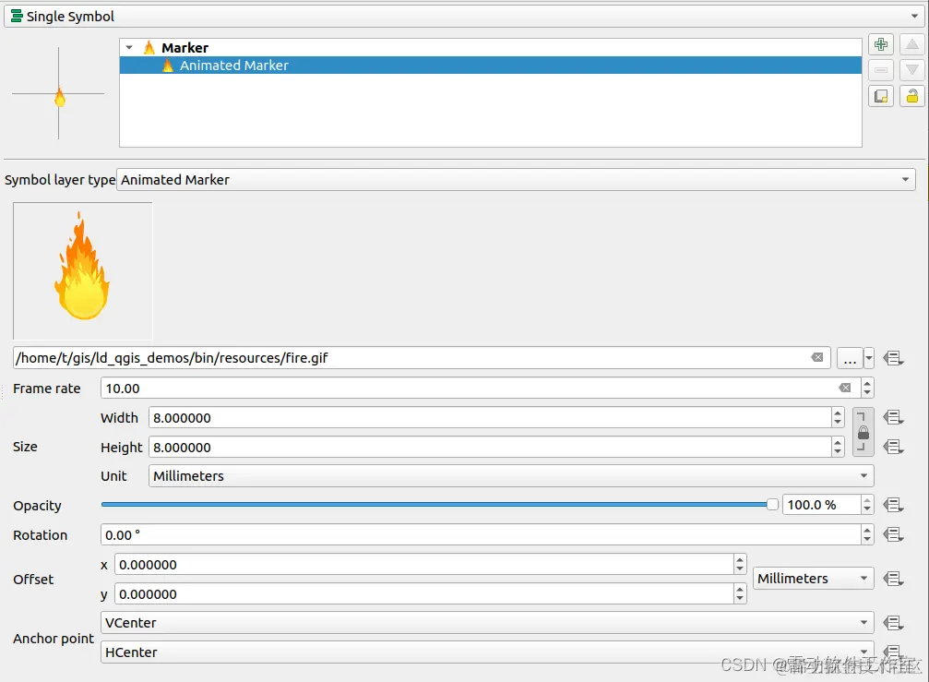929x682 pixels.
Task: Open the Offset unit Millimeters dropdown
Action: (814, 579)
